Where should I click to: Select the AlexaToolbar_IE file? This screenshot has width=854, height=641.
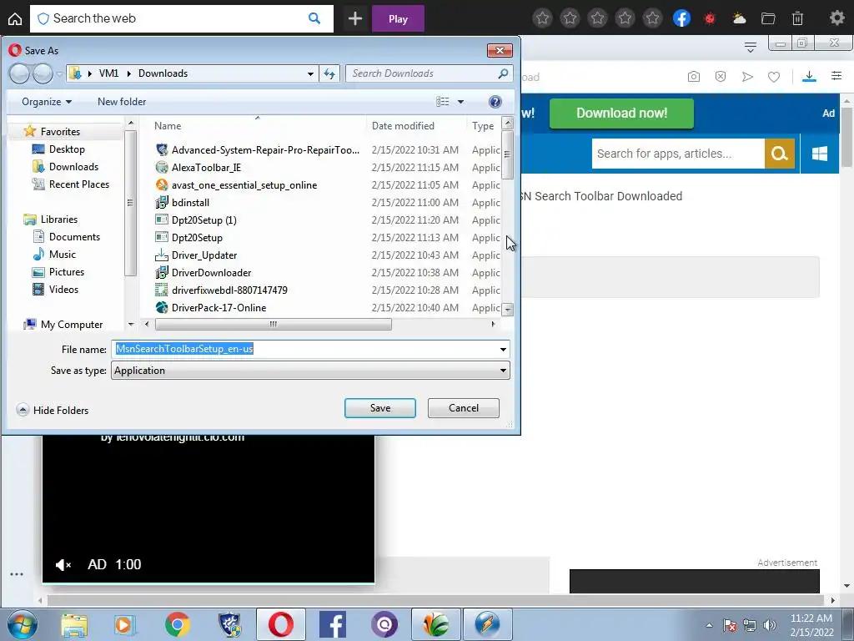(206, 167)
